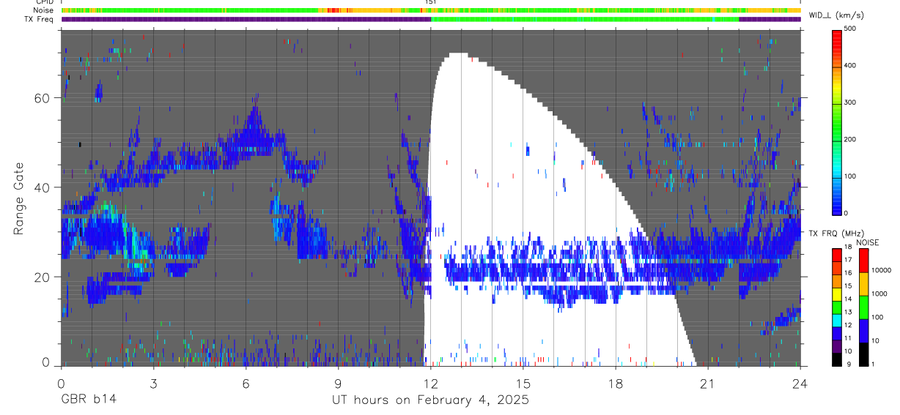Click the '9' tick on UT hours axis
This screenshot has width=900, height=415.
(338, 383)
